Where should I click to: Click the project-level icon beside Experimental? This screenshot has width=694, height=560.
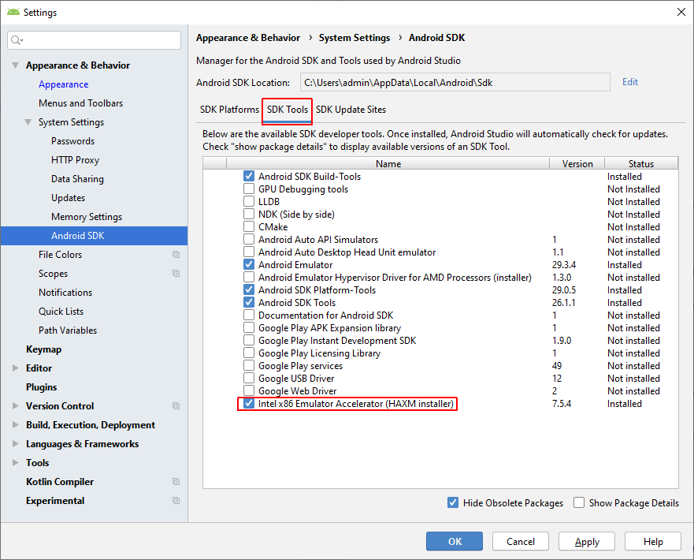(x=176, y=501)
